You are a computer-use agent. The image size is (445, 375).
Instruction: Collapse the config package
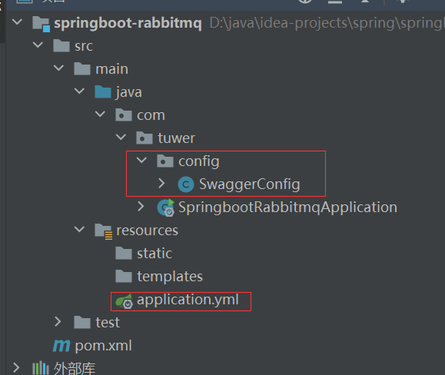[x=141, y=161]
